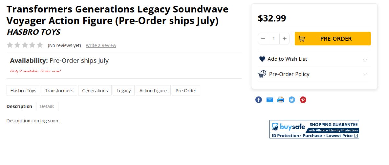
Task: Click the print page icon
Action: [x=281, y=100]
